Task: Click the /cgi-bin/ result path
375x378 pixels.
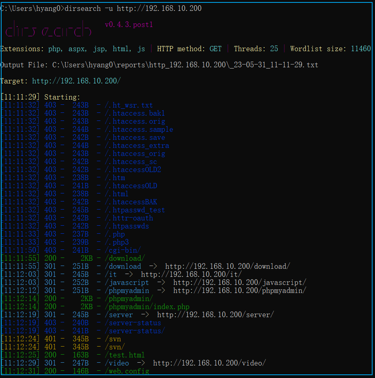Action: pyautogui.click(x=123, y=250)
